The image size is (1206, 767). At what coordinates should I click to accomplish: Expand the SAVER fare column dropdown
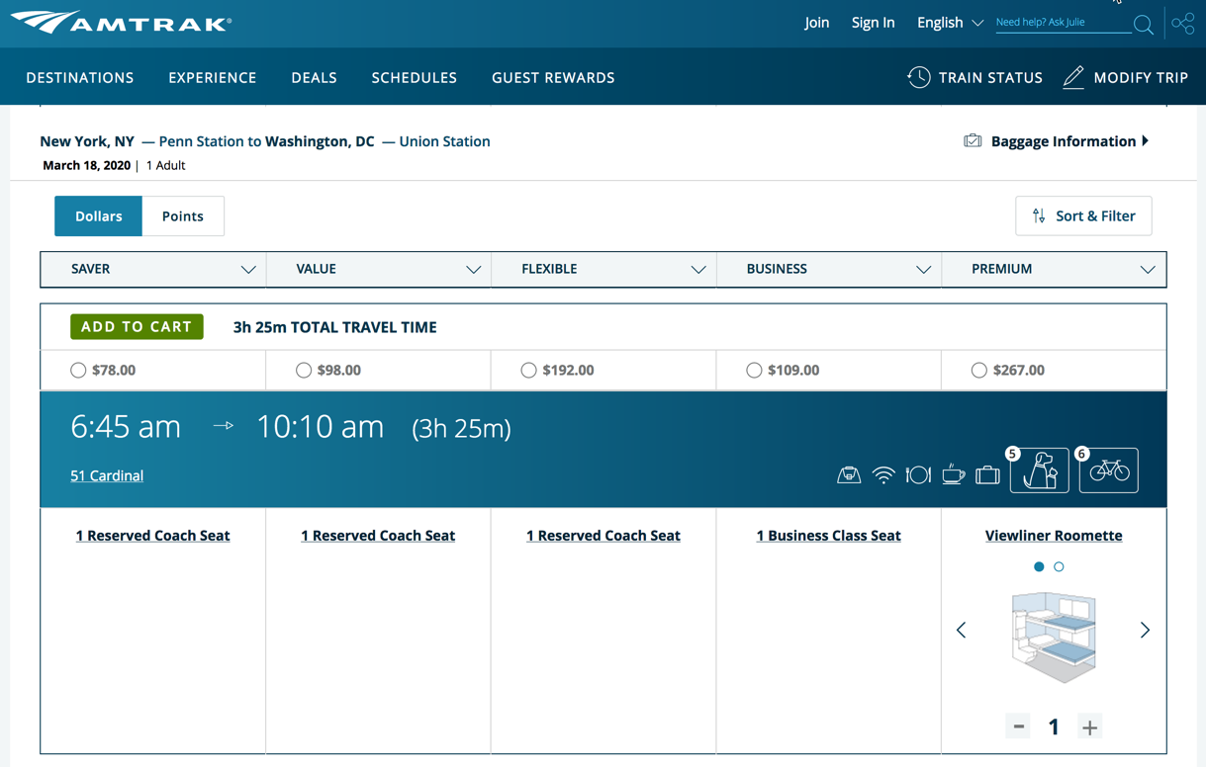click(x=249, y=269)
